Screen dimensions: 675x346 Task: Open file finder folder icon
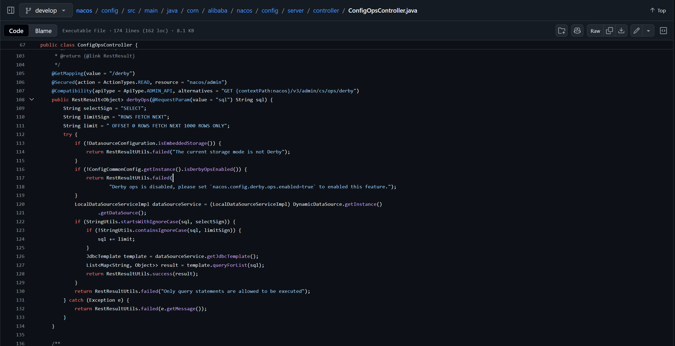coord(561,31)
